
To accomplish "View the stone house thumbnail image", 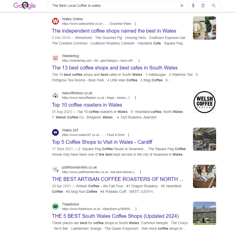I will [205, 213].
